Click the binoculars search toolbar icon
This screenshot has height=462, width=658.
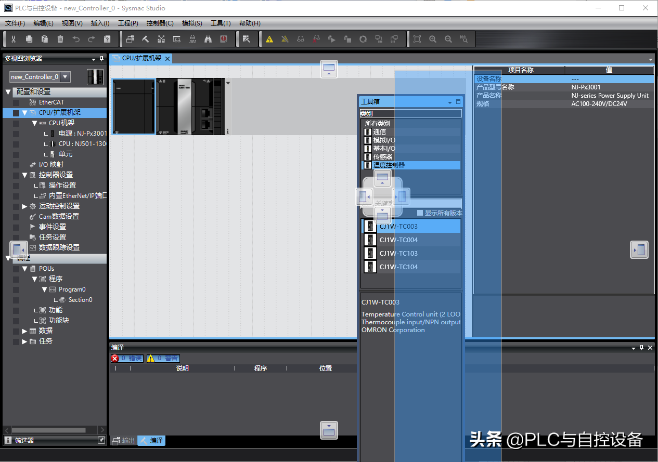pyautogui.click(x=208, y=39)
